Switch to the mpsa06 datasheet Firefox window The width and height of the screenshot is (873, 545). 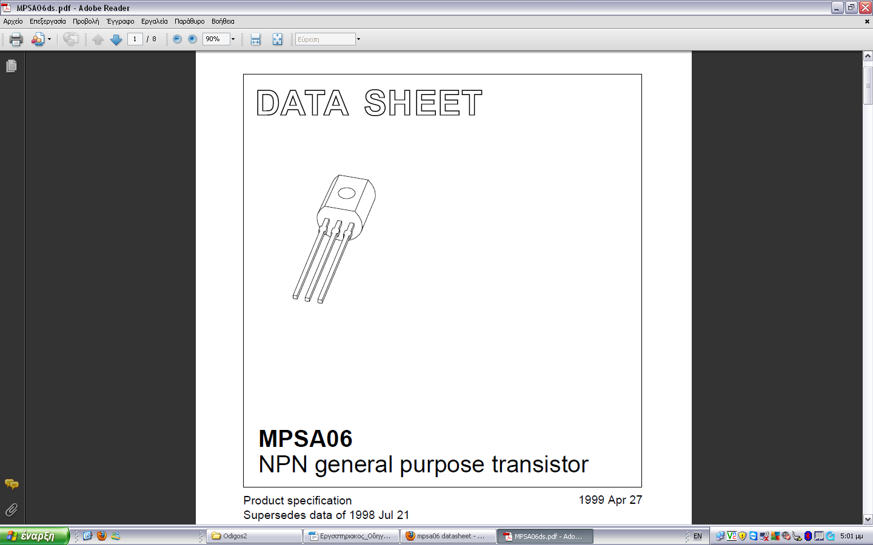pos(449,536)
